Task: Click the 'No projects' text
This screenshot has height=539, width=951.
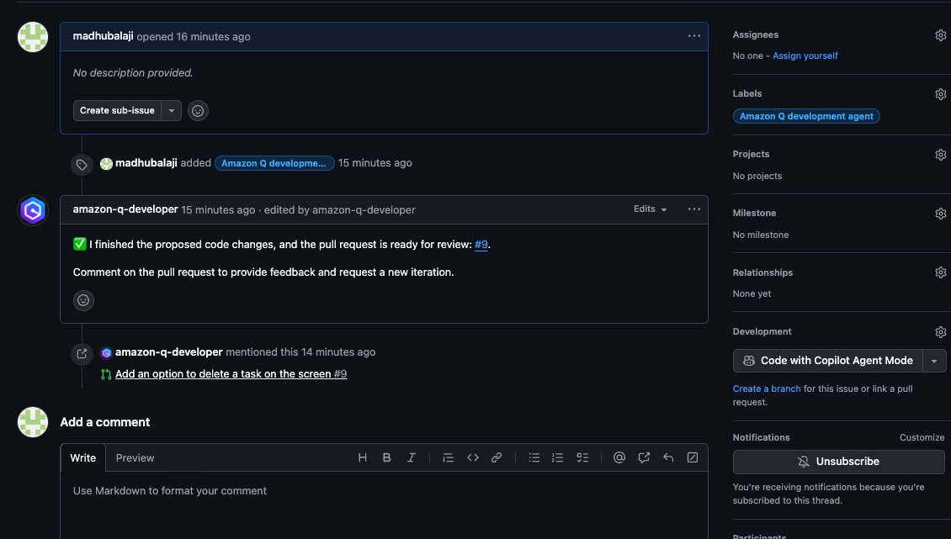Action: [x=757, y=176]
